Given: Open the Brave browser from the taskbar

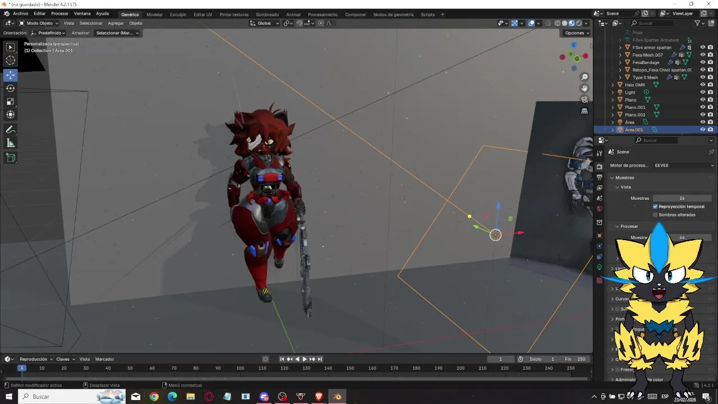Looking at the screenshot, I should [x=319, y=397].
